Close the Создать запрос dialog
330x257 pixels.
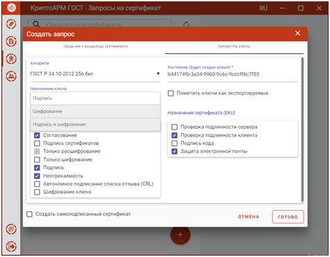(297, 33)
